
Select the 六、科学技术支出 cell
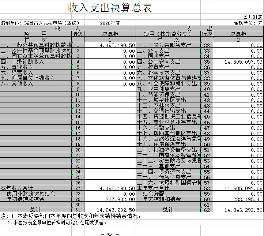click(168, 72)
